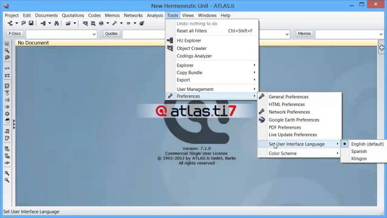Click the plus icon at top right of document area
This screenshot has height=218, width=387.
pos(381,48)
